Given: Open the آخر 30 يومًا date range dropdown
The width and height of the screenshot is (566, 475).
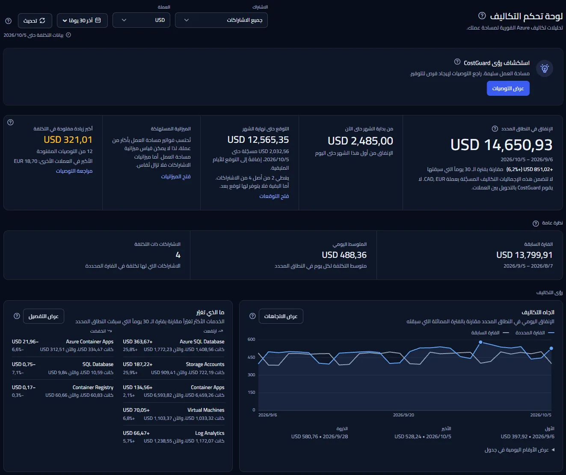Looking at the screenshot, I should tap(82, 21).
